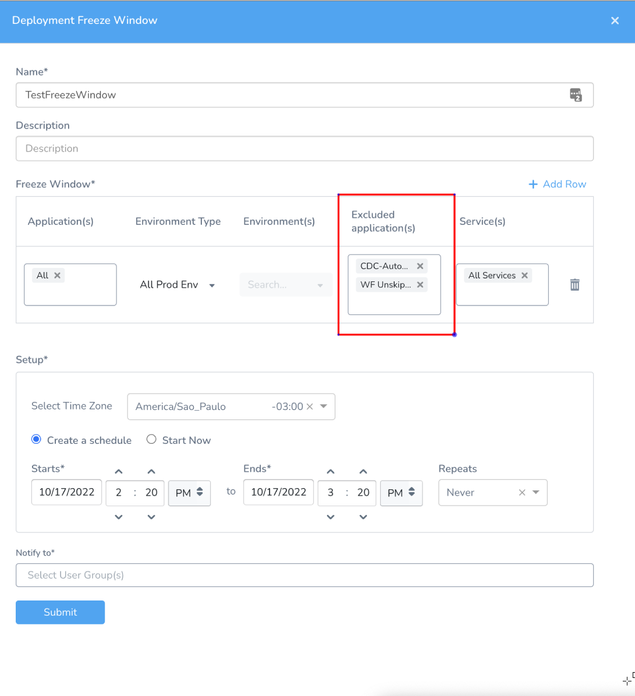Close the Deployment Freeze Window dialog
This screenshot has height=696, width=635.
[x=615, y=20]
